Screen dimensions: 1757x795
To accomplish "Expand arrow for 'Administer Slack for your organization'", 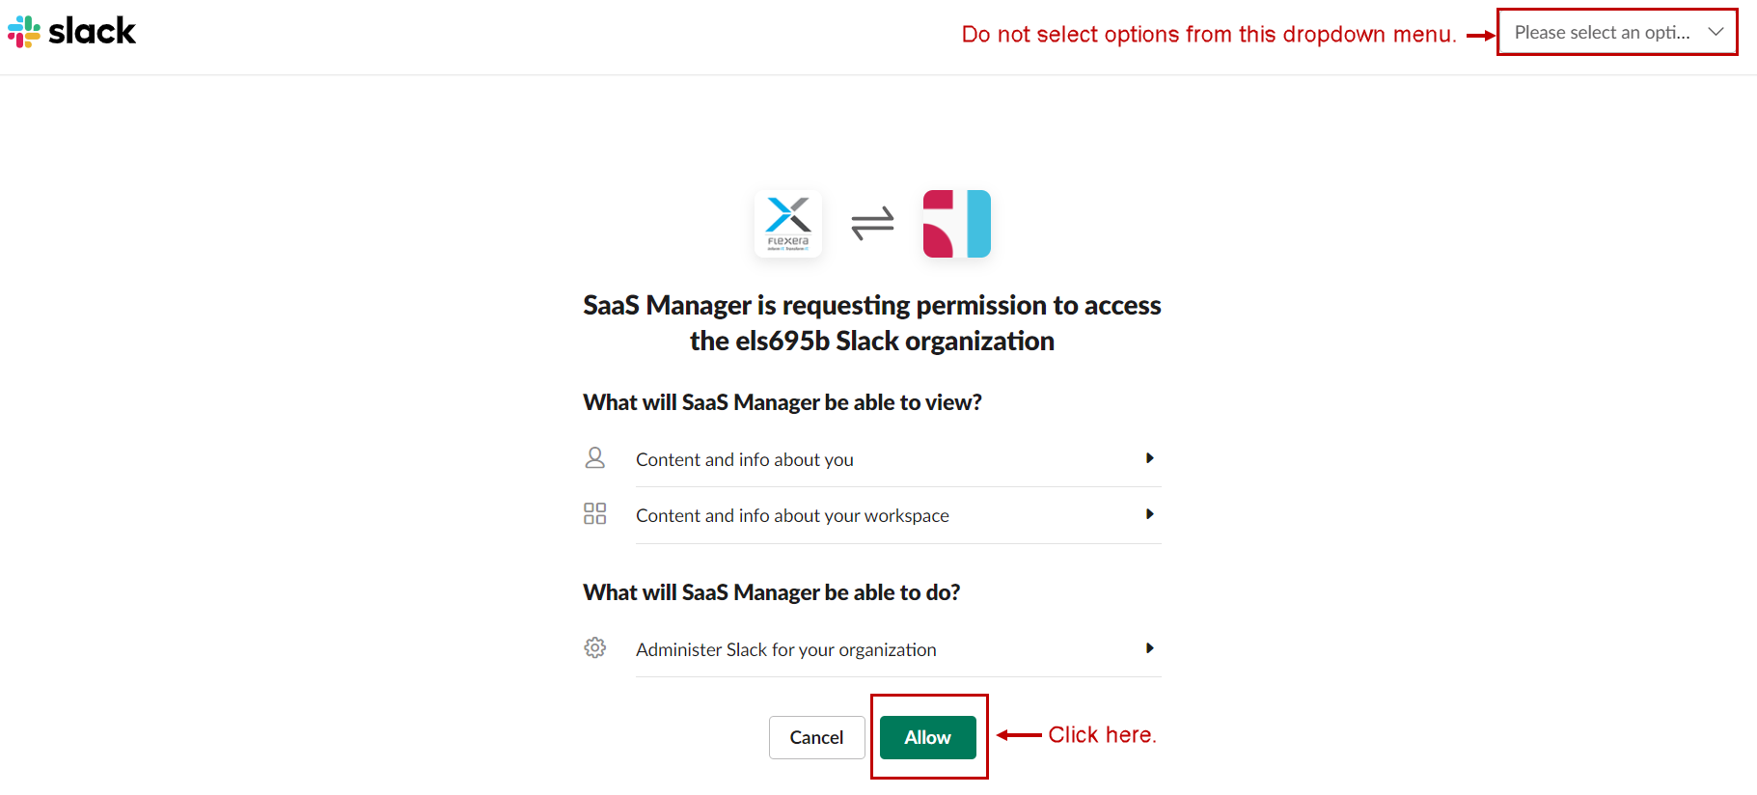I will click(1149, 648).
